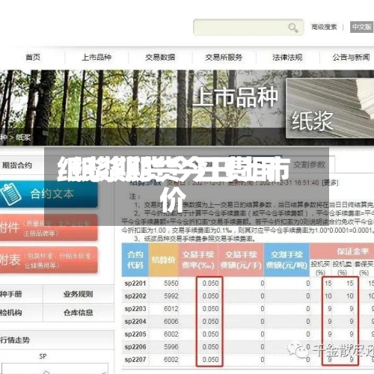Switch to the 交割参数 tab
The image size is (374, 374).
pyautogui.click(x=309, y=165)
